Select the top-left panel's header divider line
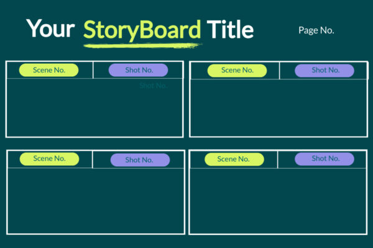Screen dimensions: 373x248 pyautogui.click(x=93, y=70)
